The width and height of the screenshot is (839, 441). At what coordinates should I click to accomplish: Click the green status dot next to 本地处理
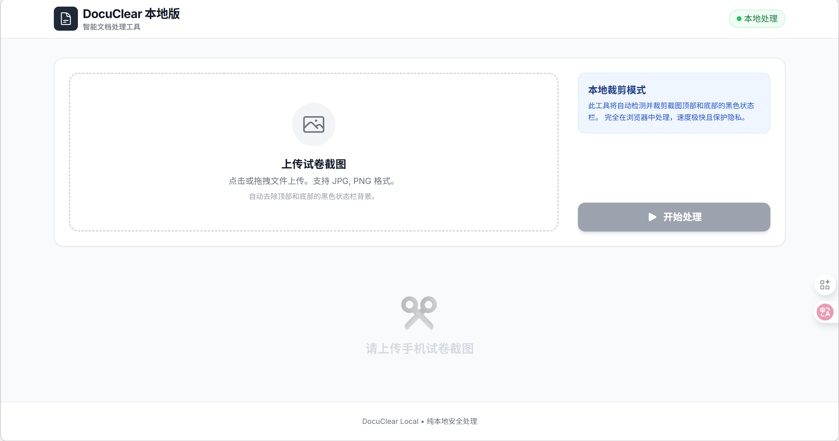click(740, 19)
